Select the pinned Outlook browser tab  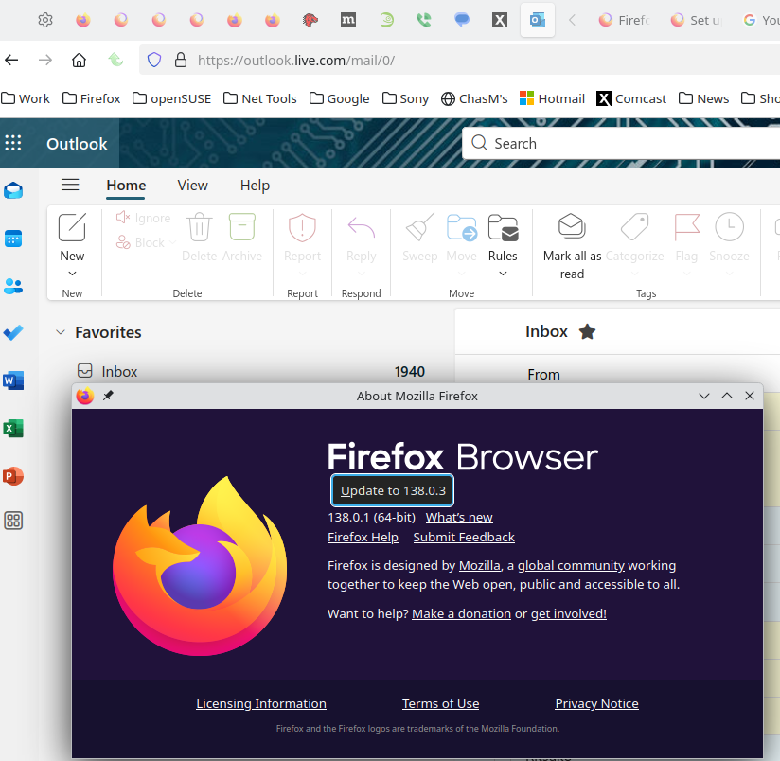coord(538,20)
